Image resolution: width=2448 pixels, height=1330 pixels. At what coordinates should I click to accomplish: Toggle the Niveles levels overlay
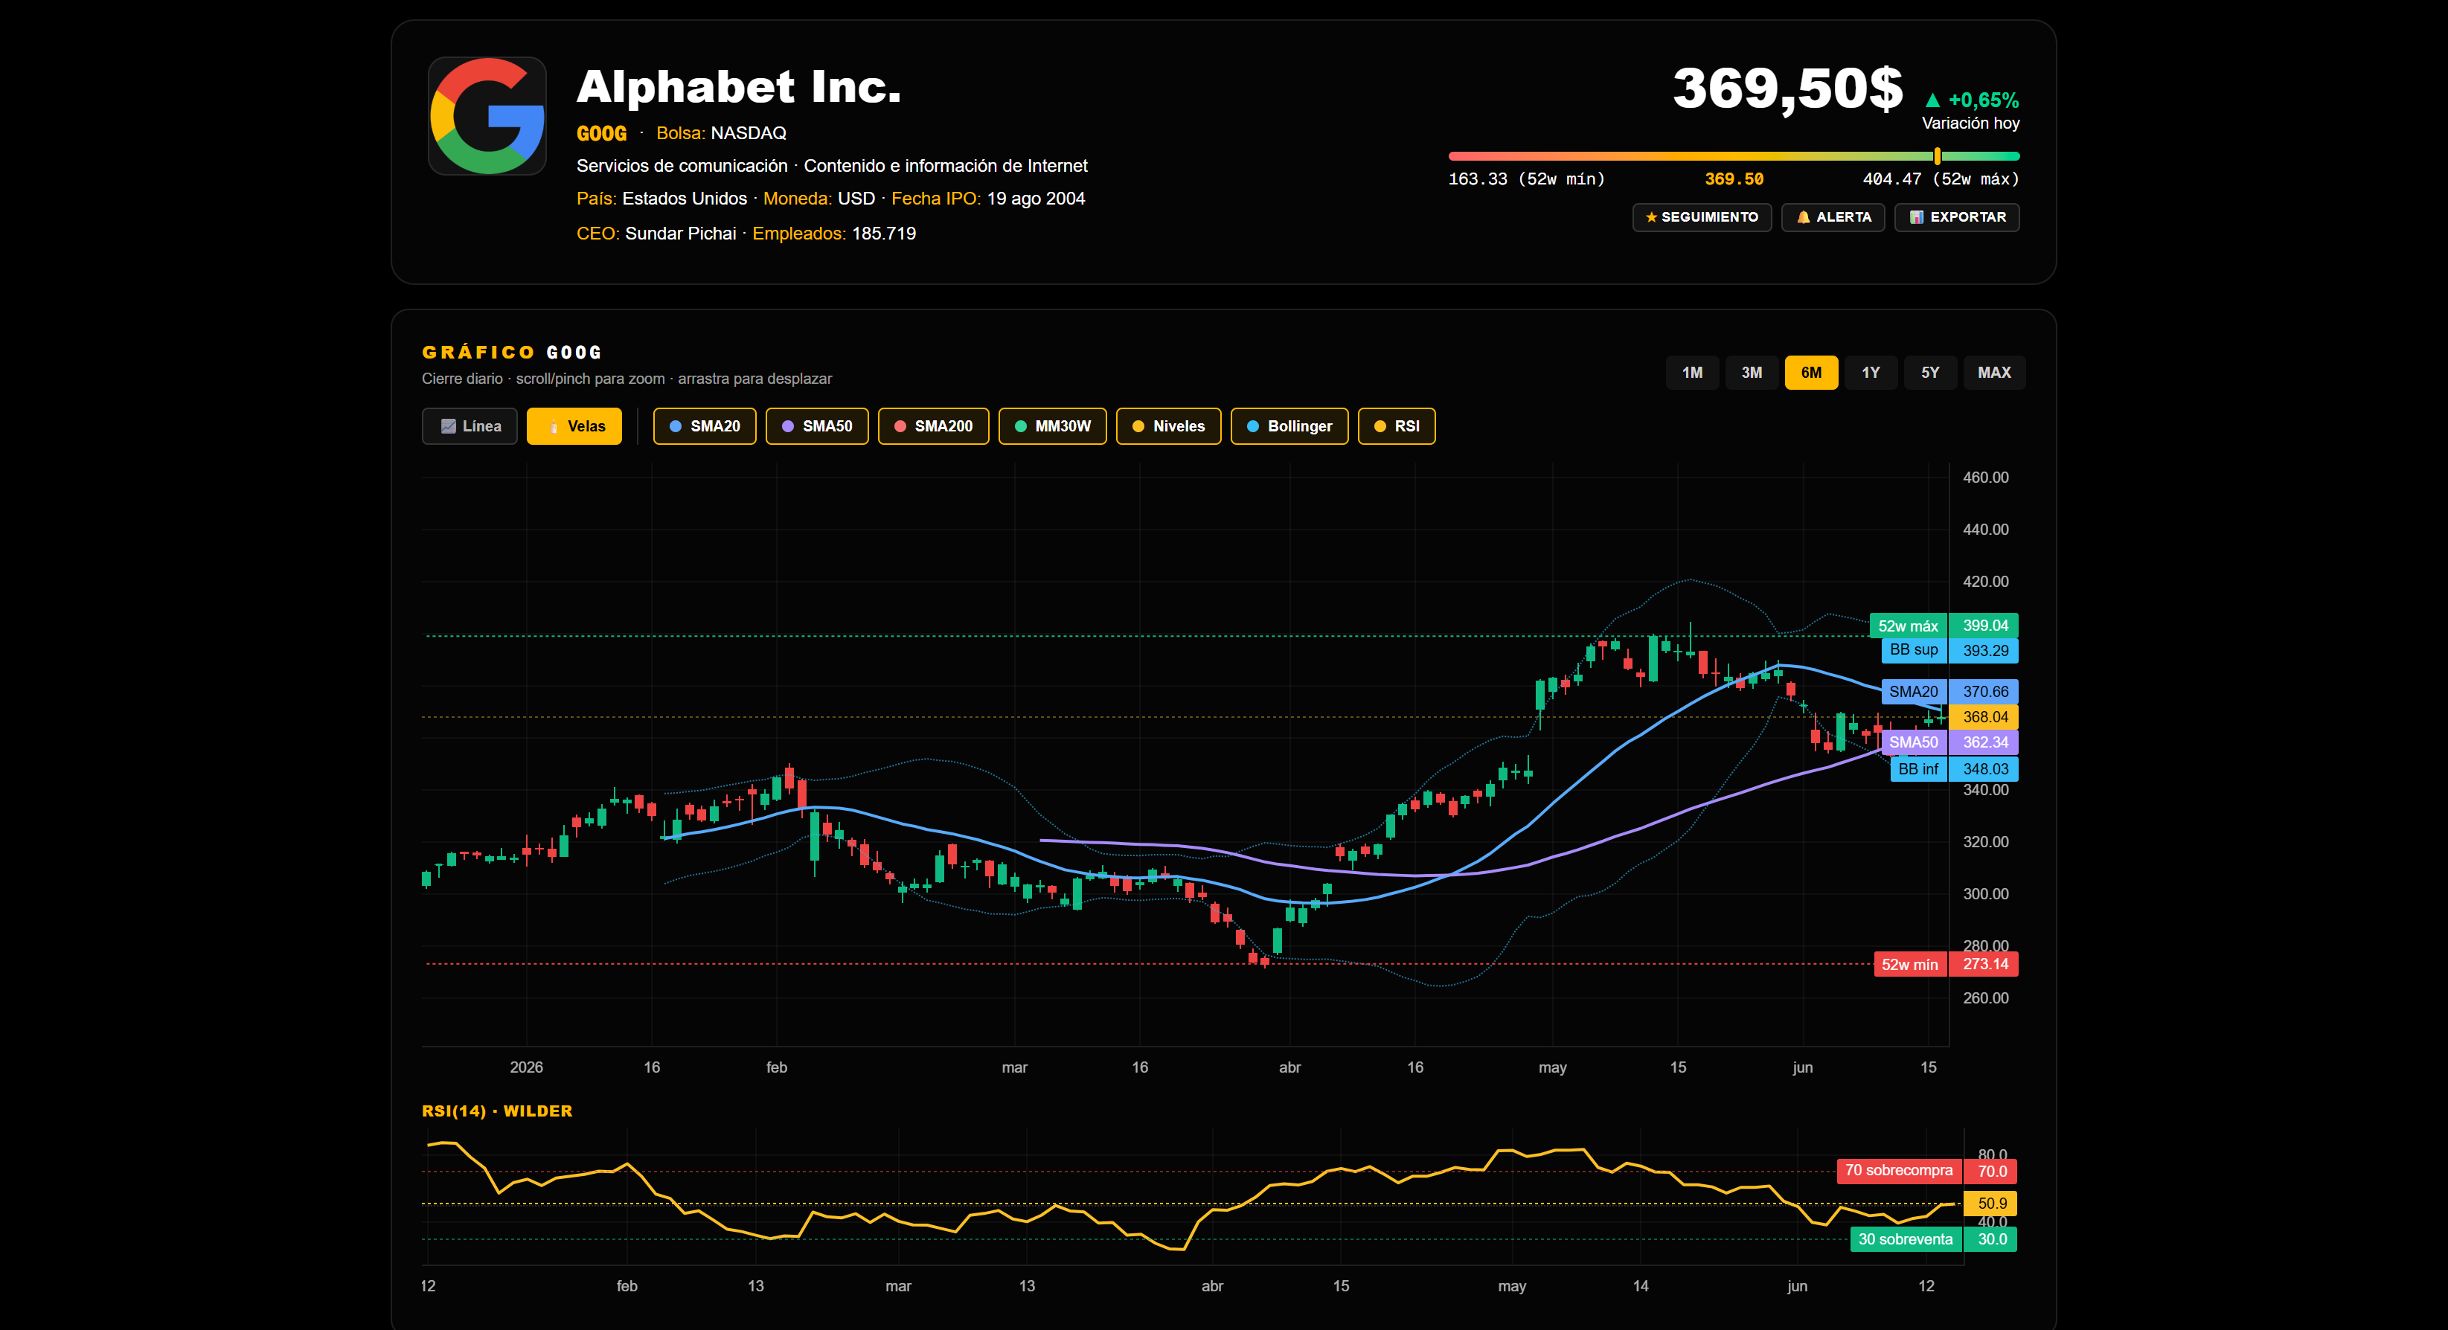[x=1168, y=426]
